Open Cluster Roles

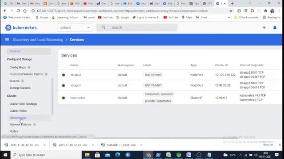coord(18,111)
